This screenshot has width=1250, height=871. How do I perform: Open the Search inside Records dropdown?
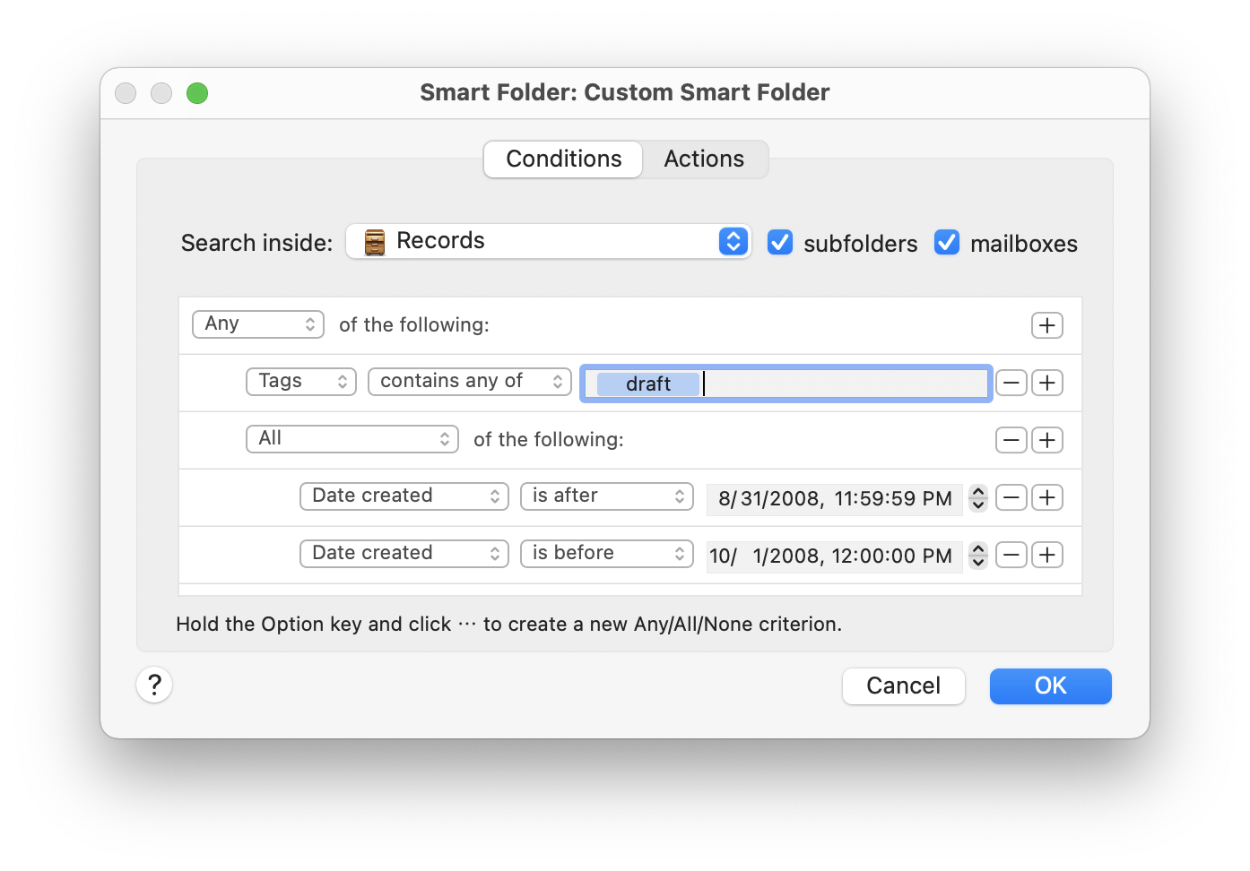548,241
